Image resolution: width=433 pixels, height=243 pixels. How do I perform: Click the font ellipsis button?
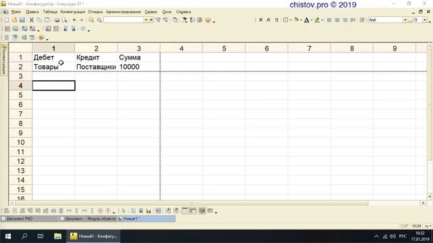(410, 20)
